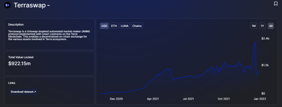Click the Terraswap page title
The height and width of the screenshot is (107, 282).
click(32, 6)
